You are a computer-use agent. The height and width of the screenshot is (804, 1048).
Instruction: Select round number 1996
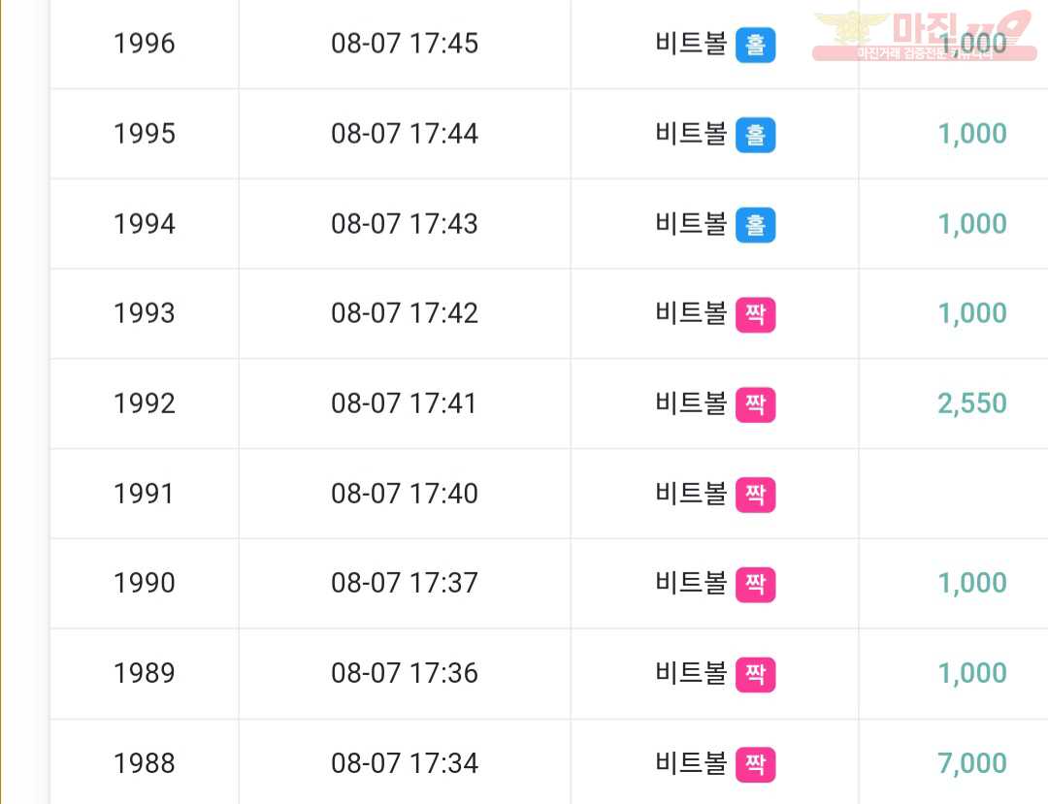point(145,44)
